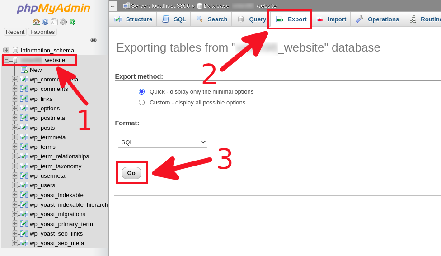Click the wp_yoast_indexable table icon
The width and height of the screenshot is (441, 256).
24,195
